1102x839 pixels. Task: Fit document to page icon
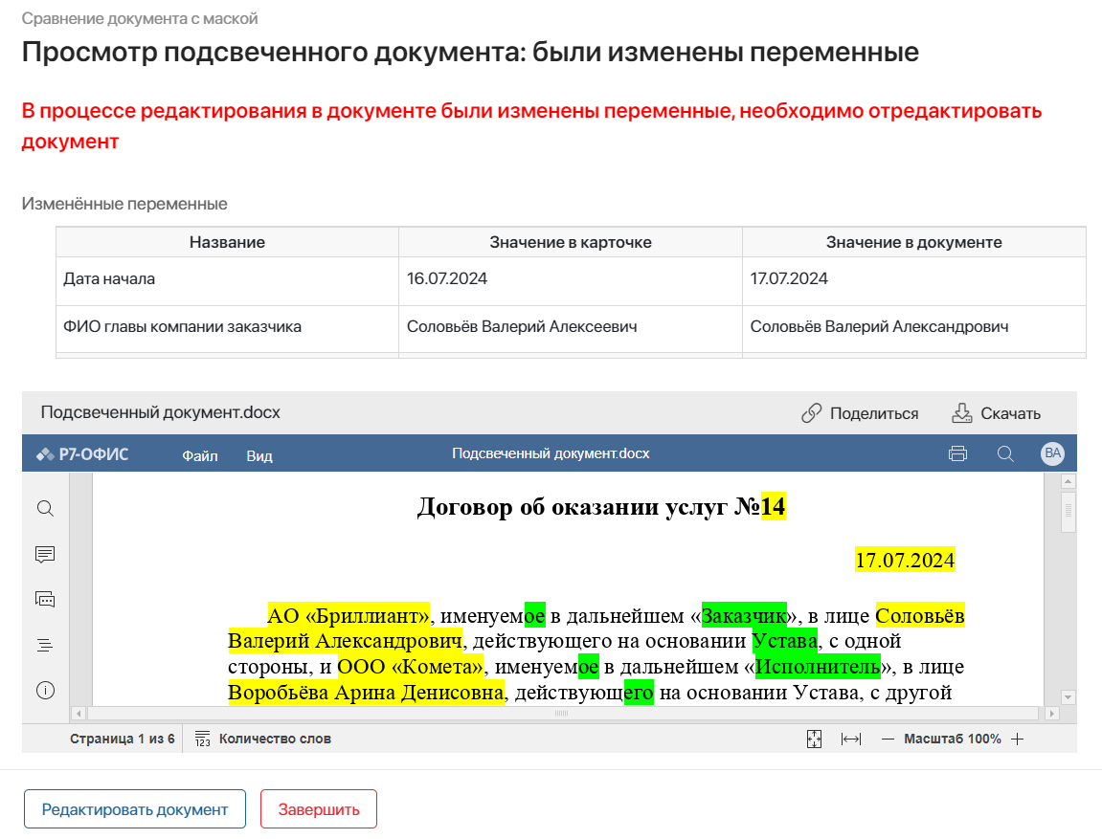coord(814,739)
